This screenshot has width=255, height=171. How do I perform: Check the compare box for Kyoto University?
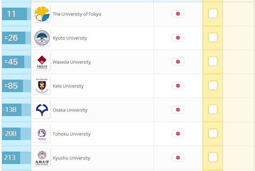(x=213, y=37)
